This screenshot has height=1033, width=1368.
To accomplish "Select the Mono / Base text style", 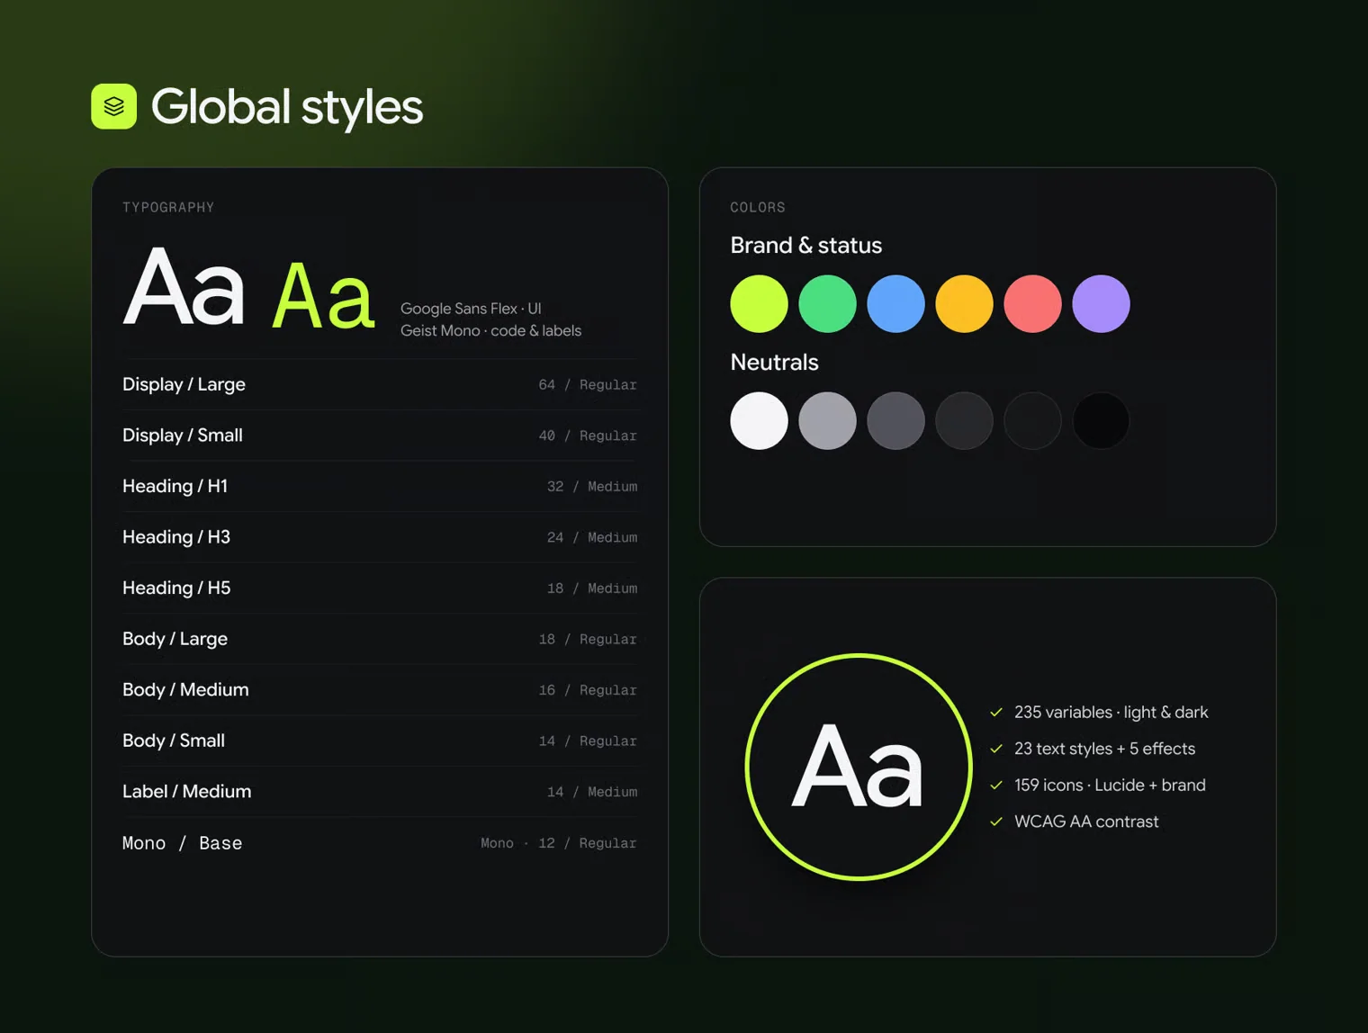I will tap(380, 843).
